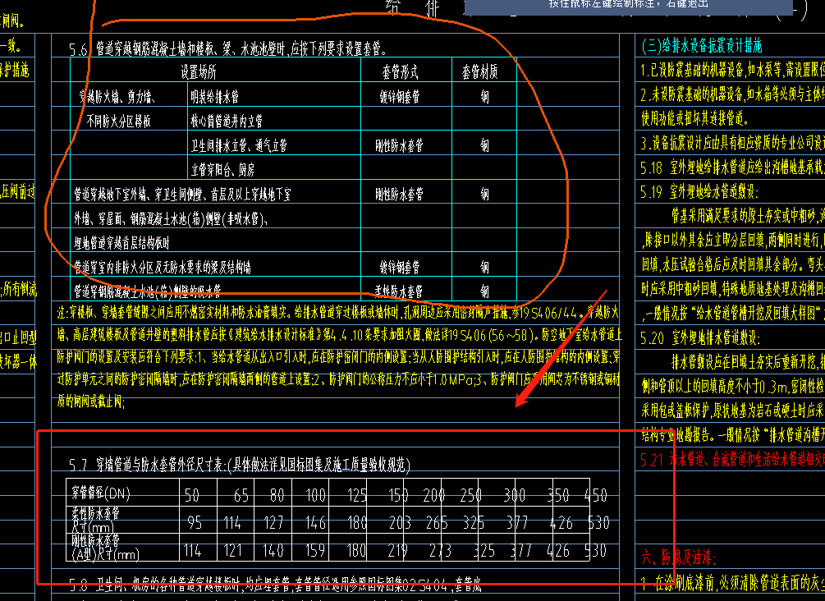Image resolution: width=825 pixels, height=601 pixels.
Task: Click the '5.20 室外埋地排水管道敷设:' heading
Action: tap(700, 337)
